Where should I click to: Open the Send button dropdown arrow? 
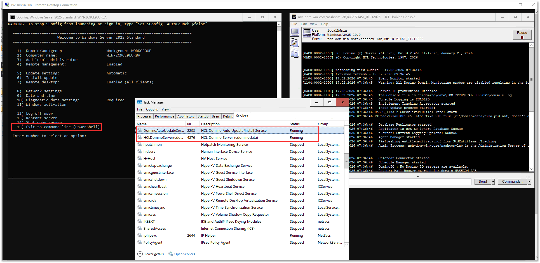coord(493,181)
